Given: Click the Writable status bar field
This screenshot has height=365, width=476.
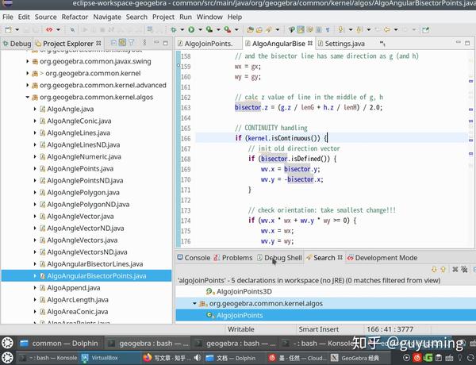Looking at the screenshot, I should pos(241,329).
